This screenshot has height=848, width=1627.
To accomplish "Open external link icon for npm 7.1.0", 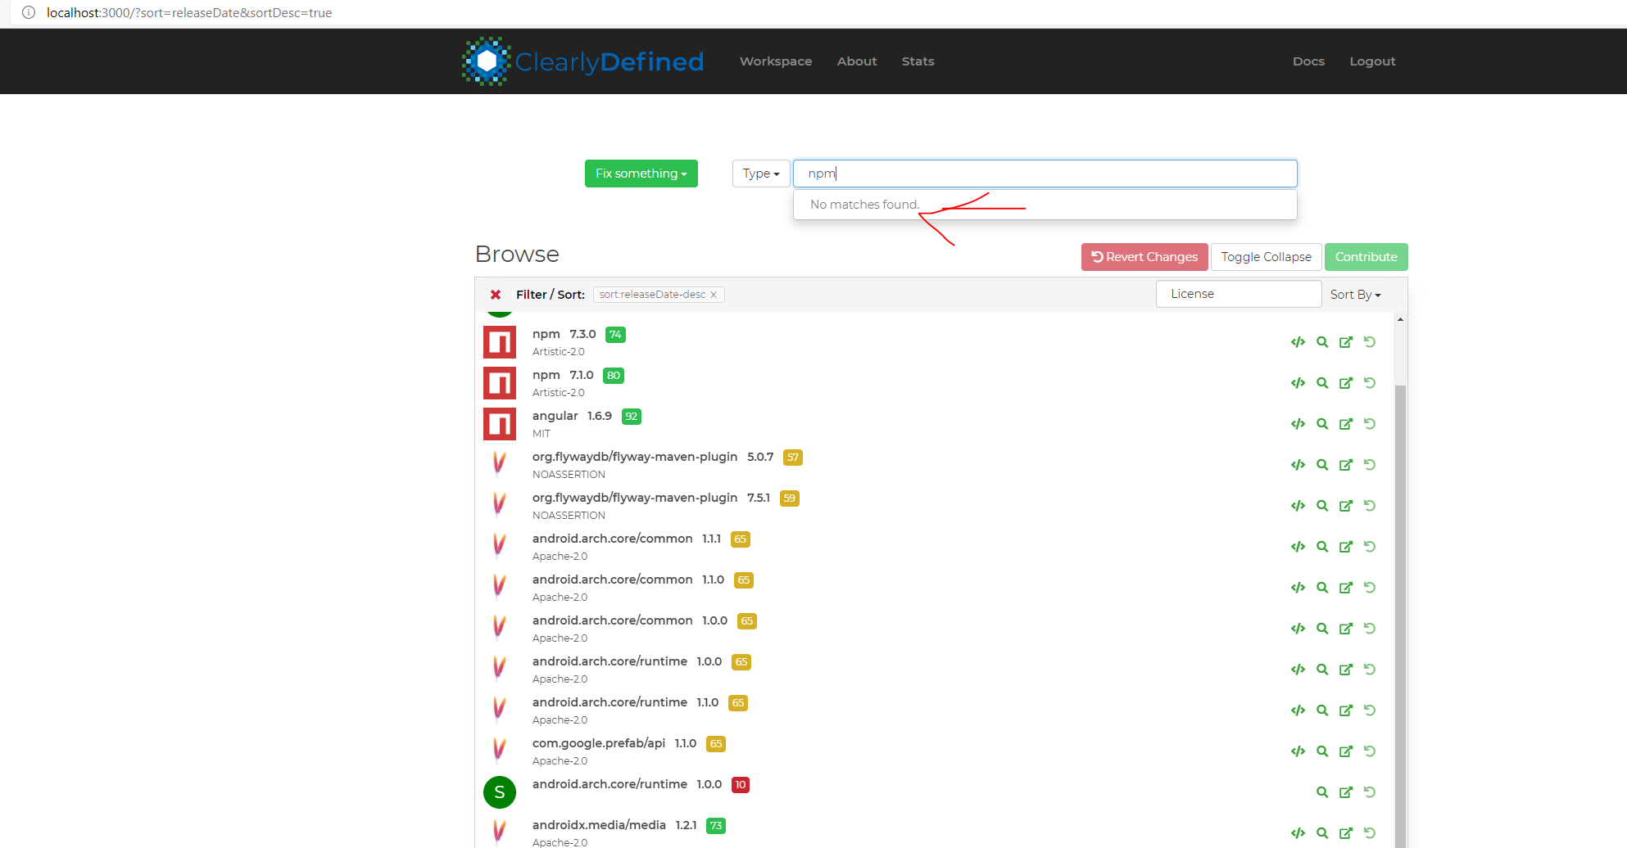I will (1346, 383).
